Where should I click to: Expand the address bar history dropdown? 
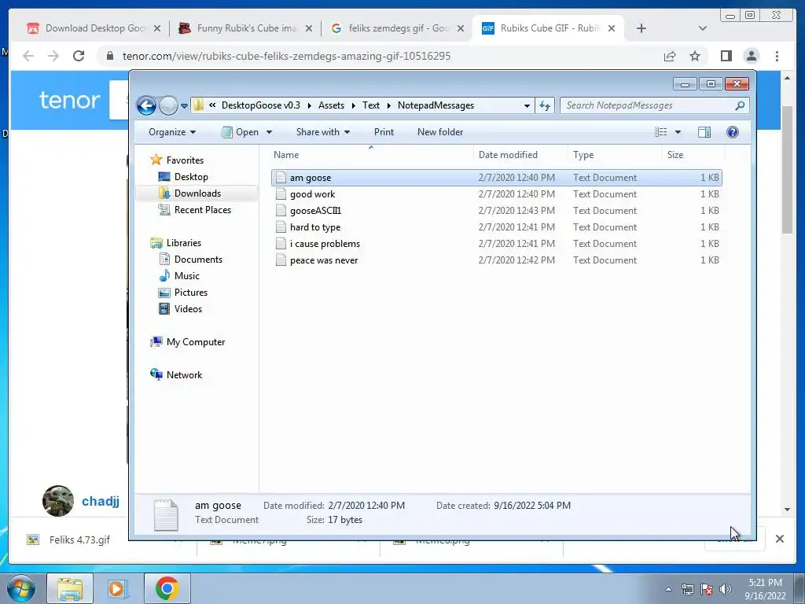tap(527, 106)
